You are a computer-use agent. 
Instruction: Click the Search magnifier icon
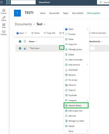[101, 2]
